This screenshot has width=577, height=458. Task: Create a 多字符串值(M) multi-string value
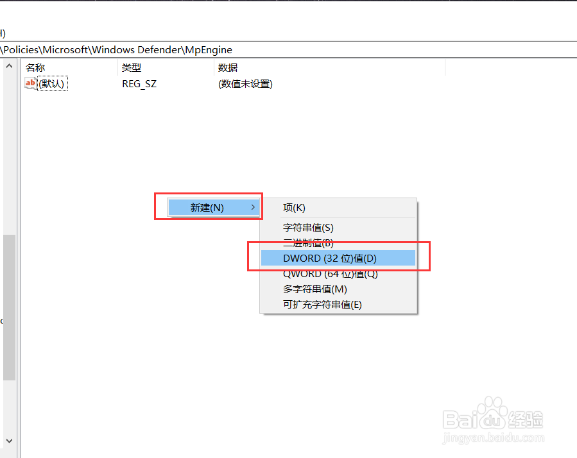[338, 289]
